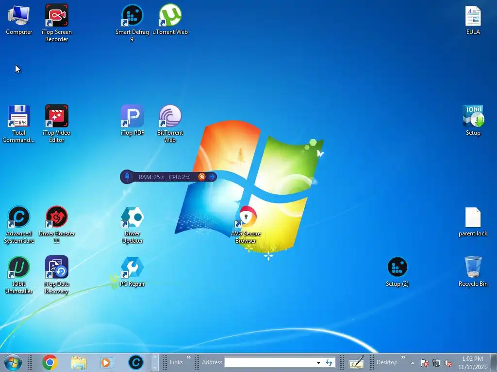The height and width of the screenshot is (372, 497).
Task: Select the parent.lock file
Action: (x=473, y=222)
